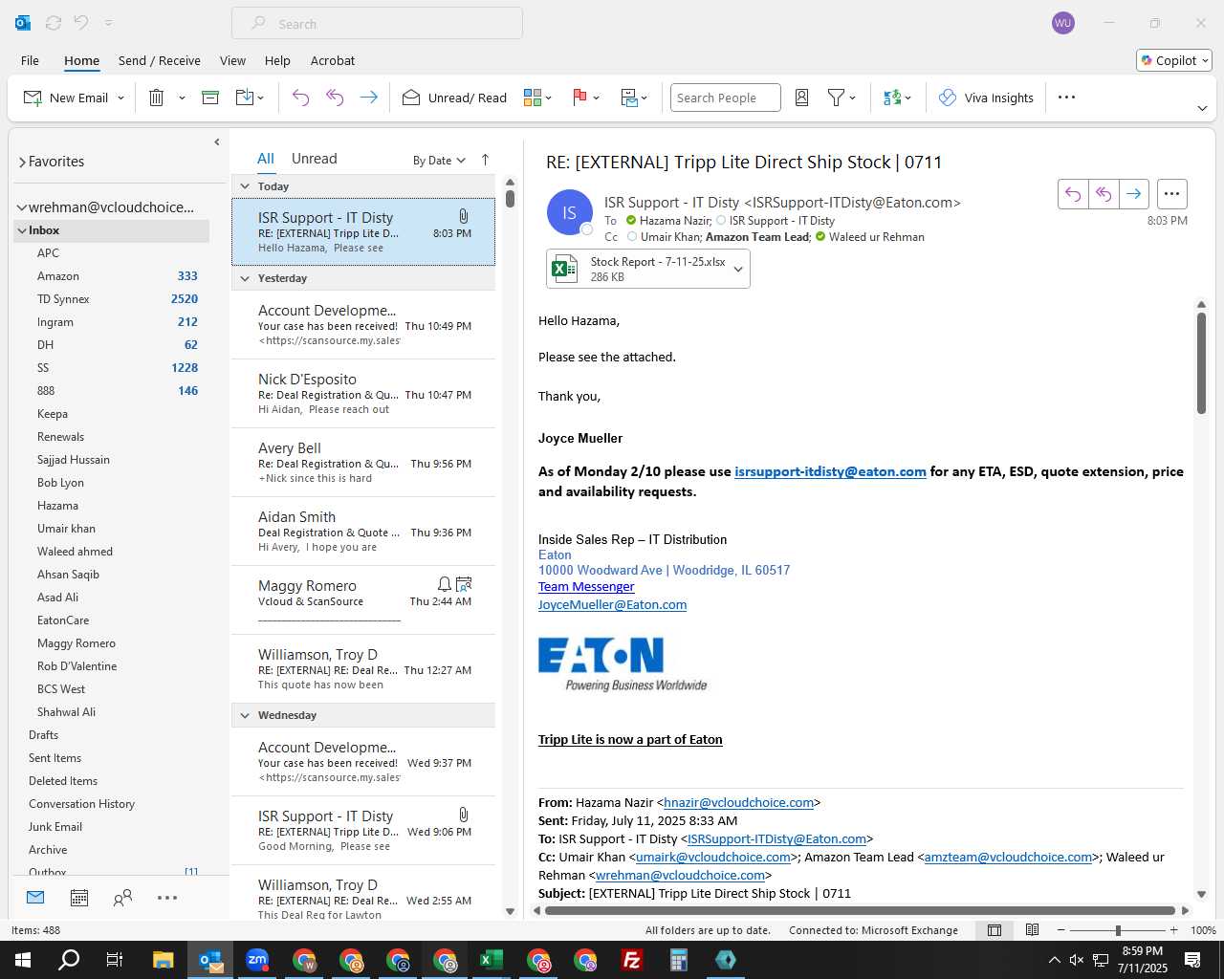The width and height of the screenshot is (1224, 979).
Task: Click the Archive box icon in ribbon
Action: coord(210,98)
